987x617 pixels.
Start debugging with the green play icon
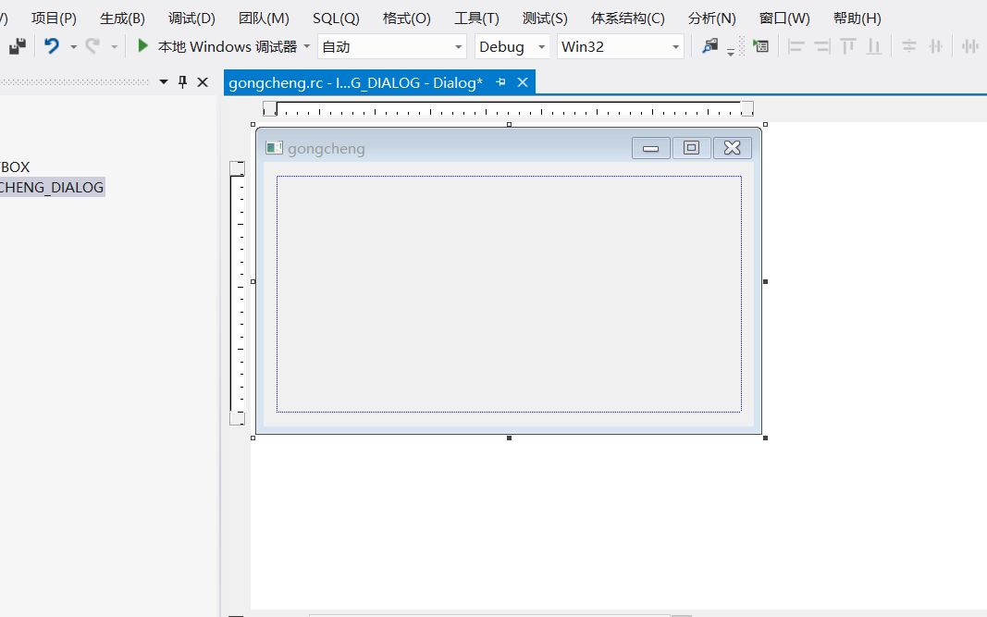tap(142, 45)
